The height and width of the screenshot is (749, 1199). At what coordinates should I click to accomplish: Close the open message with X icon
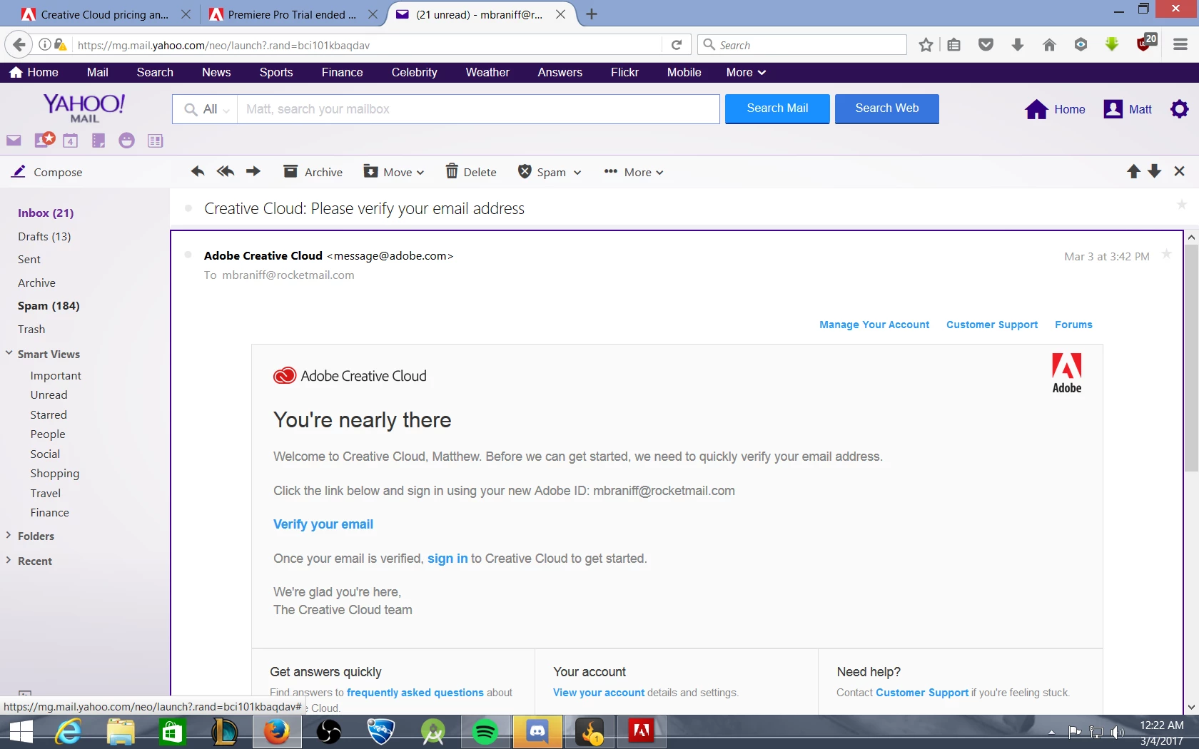tap(1179, 171)
